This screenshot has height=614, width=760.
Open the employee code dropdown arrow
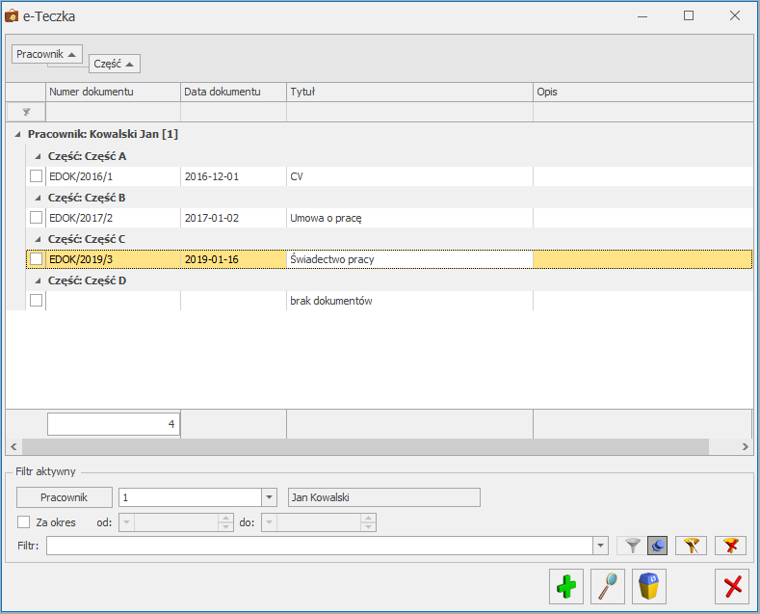(269, 497)
